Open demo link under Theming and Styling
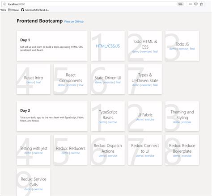 [x=176, y=122]
